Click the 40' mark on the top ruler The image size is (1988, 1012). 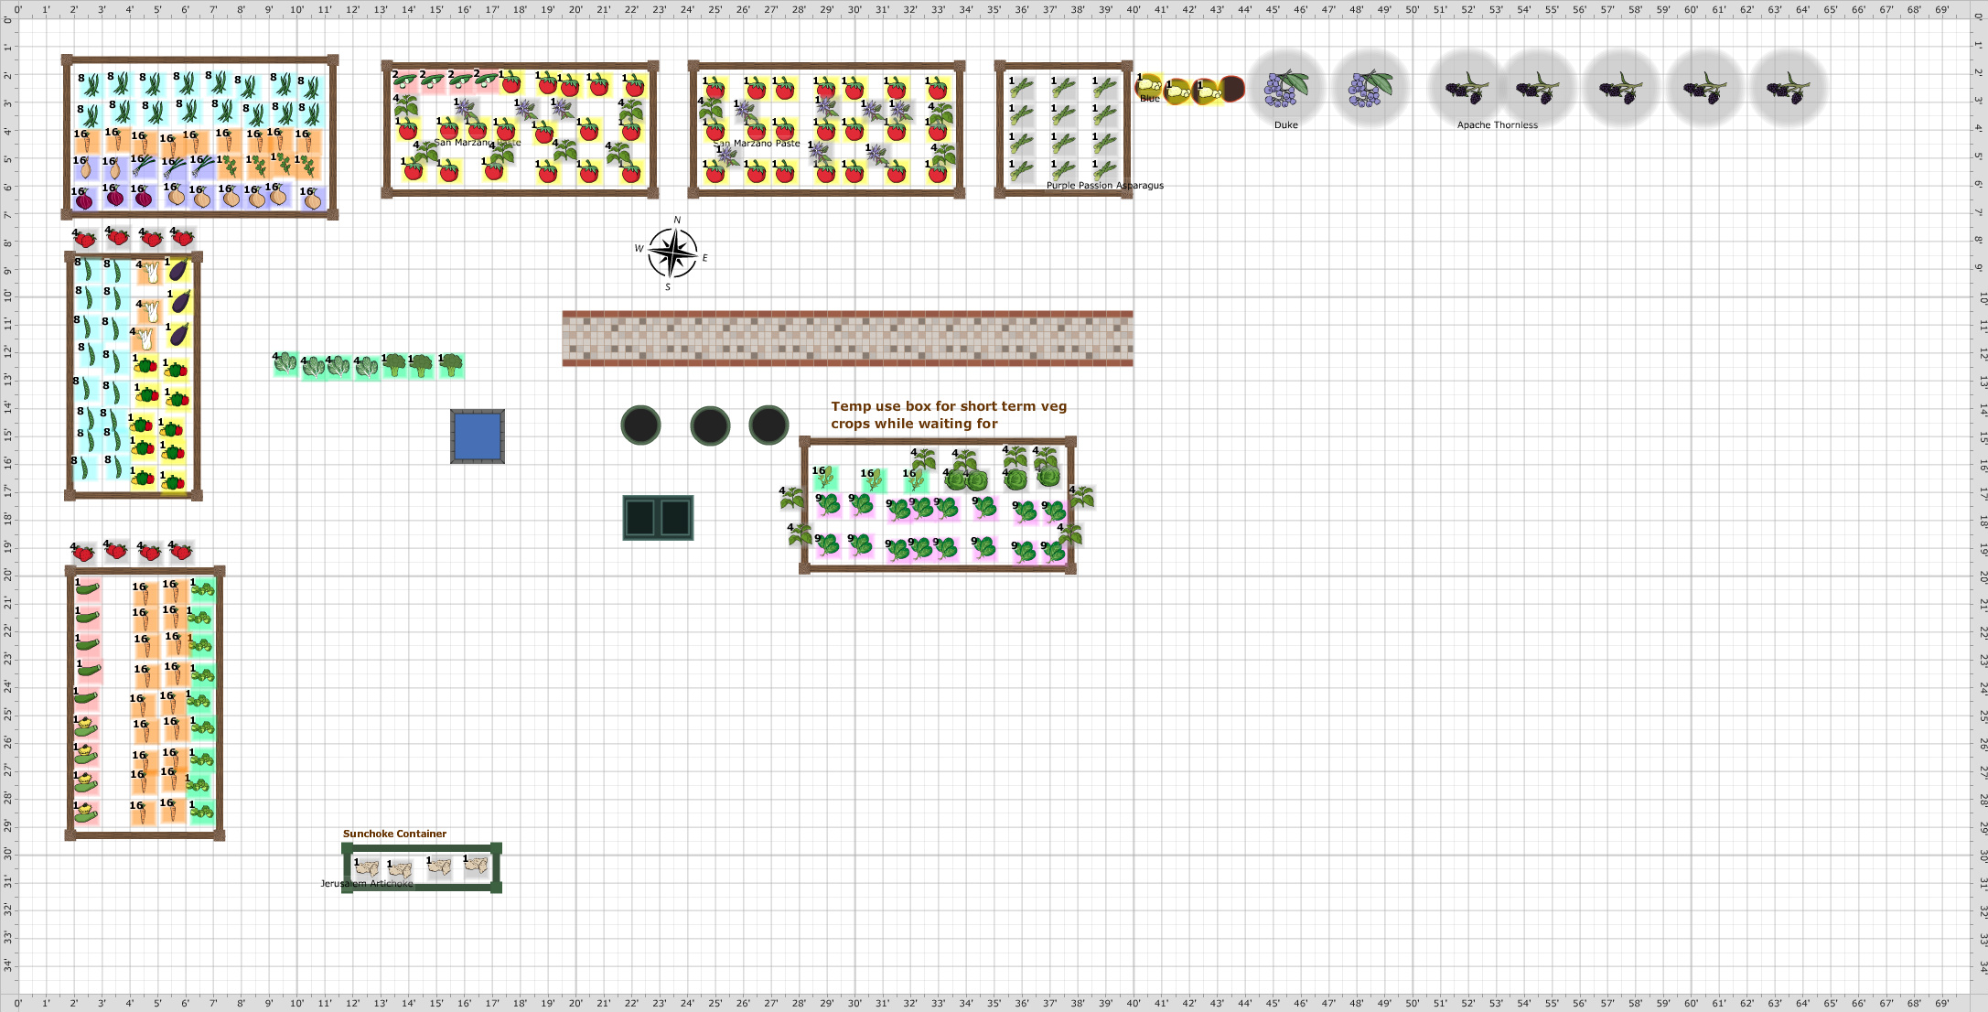[1134, 9]
